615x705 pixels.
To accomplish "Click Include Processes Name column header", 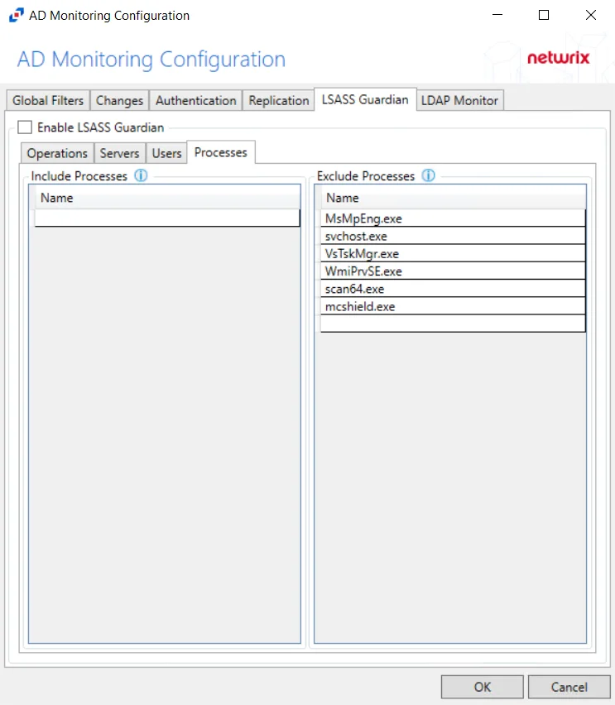I will click(167, 198).
